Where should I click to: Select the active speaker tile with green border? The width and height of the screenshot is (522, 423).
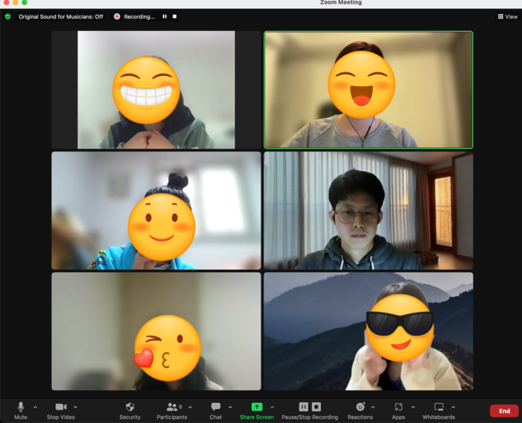click(x=368, y=89)
